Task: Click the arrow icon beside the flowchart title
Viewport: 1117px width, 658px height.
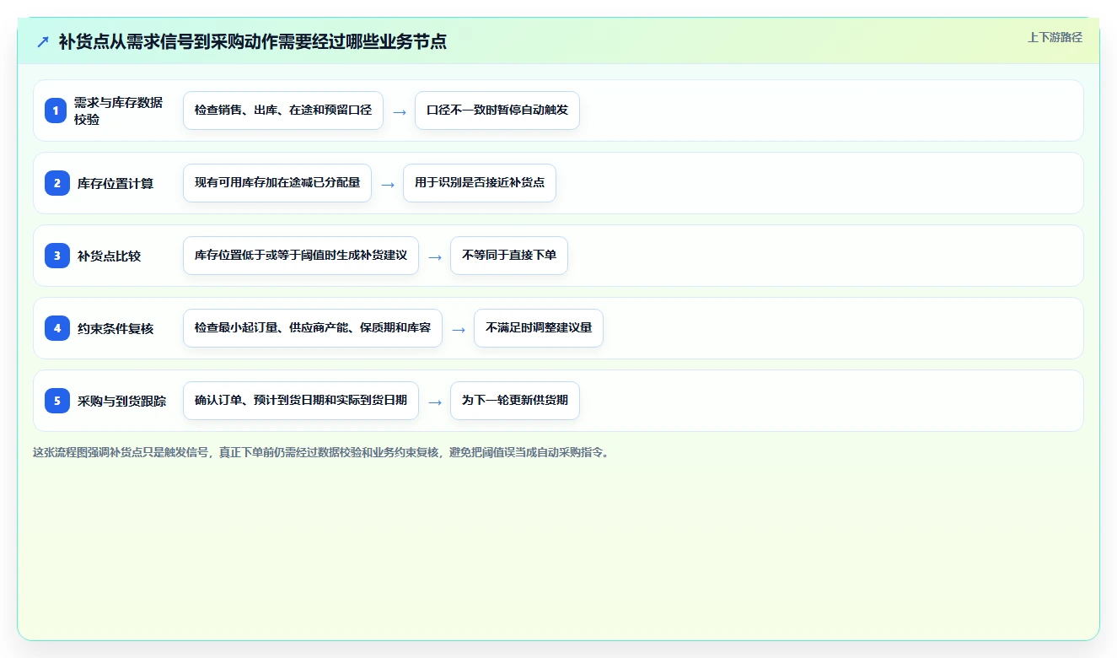Action: [x=43, y=41]
